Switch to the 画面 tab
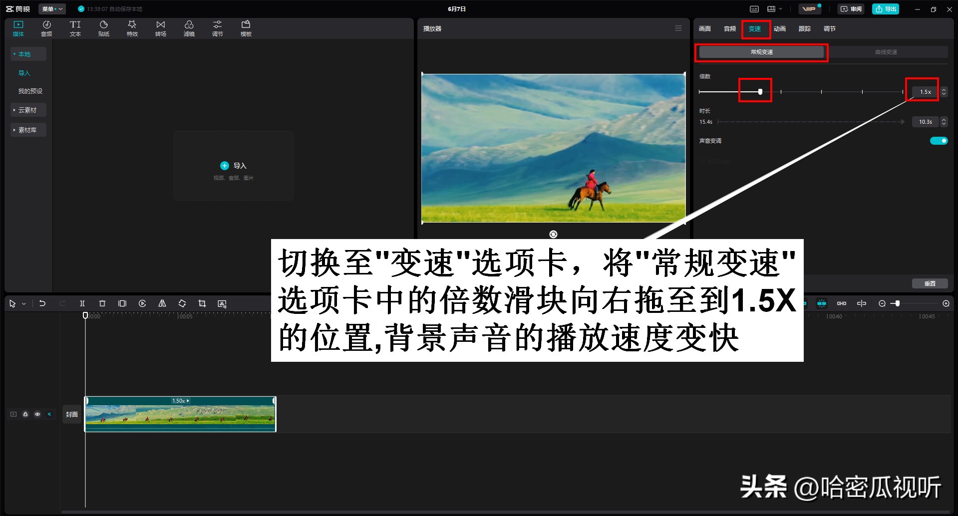 coord(704,28)
